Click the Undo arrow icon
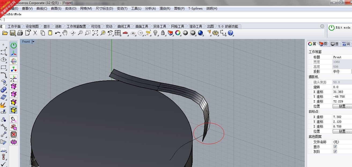The height and width of the screenshot is (167, 352). (58, 33)
